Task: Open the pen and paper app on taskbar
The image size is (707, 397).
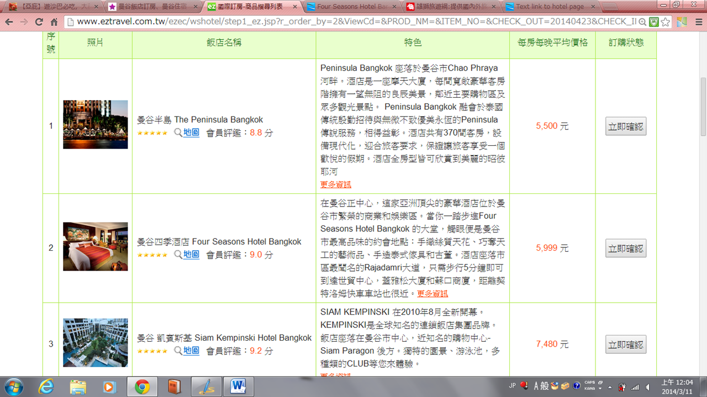Action: pyautogui.click(x=207, y=387)
